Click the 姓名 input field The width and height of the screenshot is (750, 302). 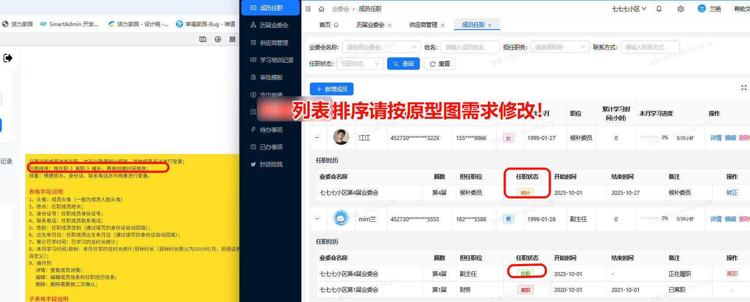470,47
